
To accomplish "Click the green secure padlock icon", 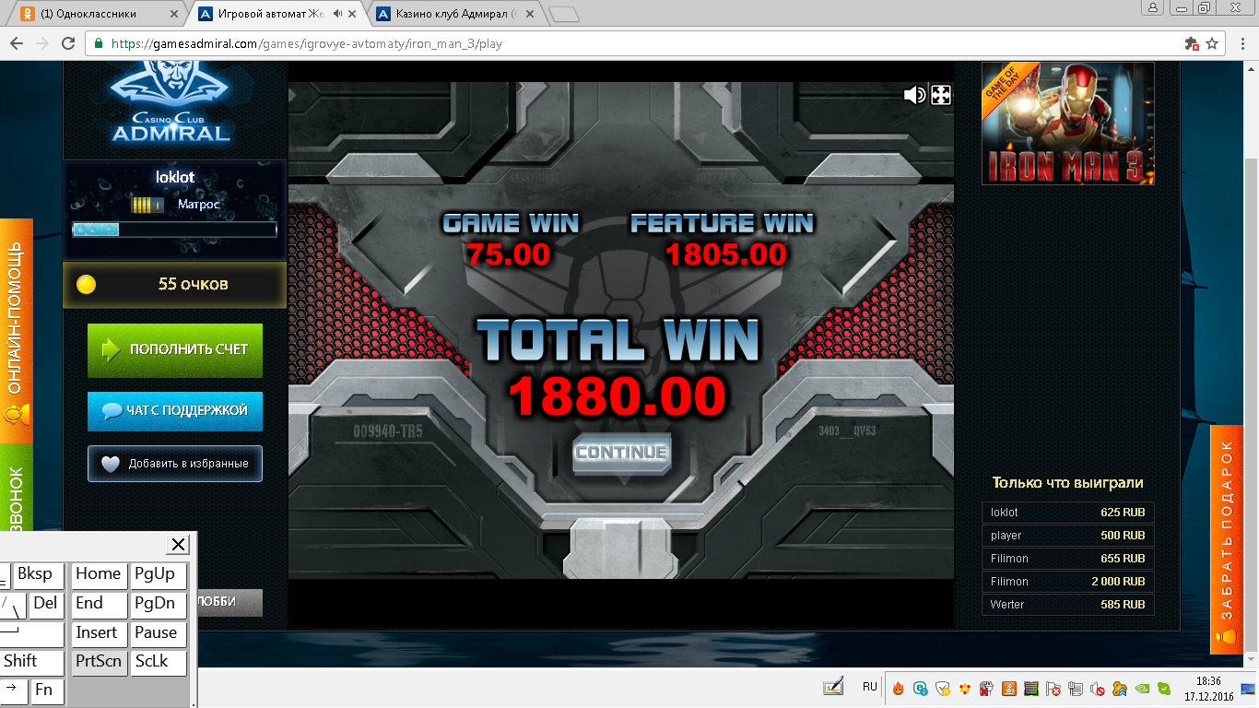I will coord(99,43).
